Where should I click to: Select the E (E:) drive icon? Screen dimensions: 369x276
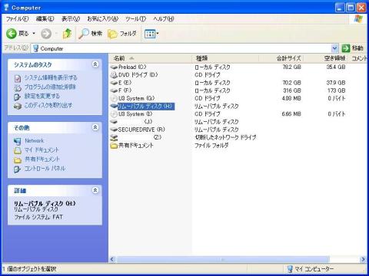click(x=114, y=83)
